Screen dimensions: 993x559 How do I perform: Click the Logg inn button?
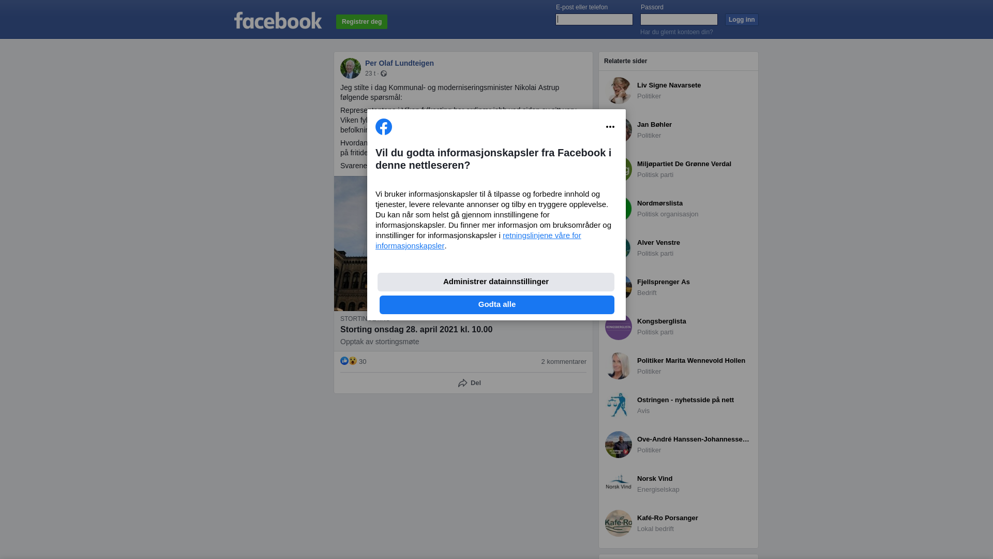tap(742, 20)
